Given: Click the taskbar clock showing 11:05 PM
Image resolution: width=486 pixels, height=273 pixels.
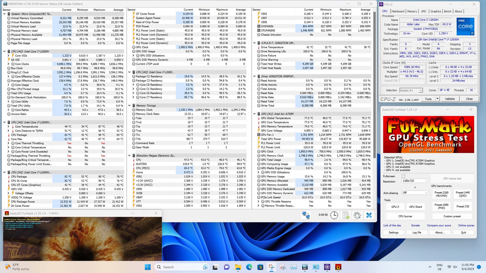Looking at the screenshot, I should (x=468, y=267).
